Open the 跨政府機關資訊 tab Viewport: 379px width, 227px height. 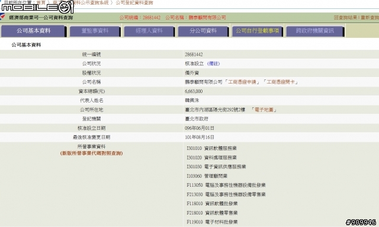click(x=315, y=31)
